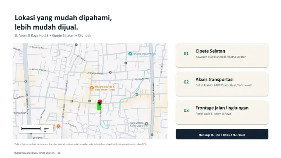The height and width of the screenshot is (158, 281).
Task: Click the orange Warung Sop Iga restaurant icon
Action: tap(92, 88)
